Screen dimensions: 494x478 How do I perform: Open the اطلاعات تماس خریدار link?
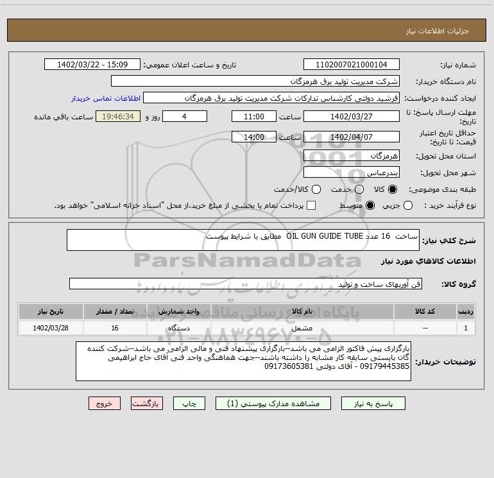click(106, 98)
